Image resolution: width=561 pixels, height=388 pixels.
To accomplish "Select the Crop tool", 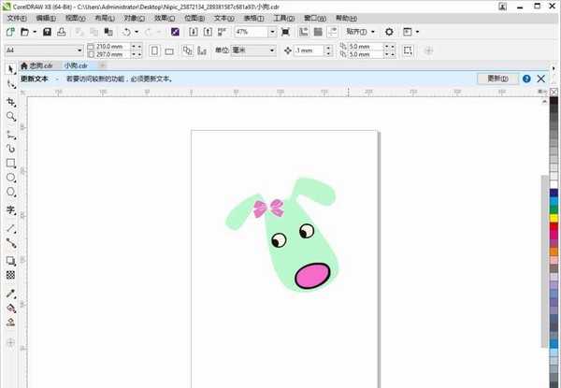I will click(10, 100).
